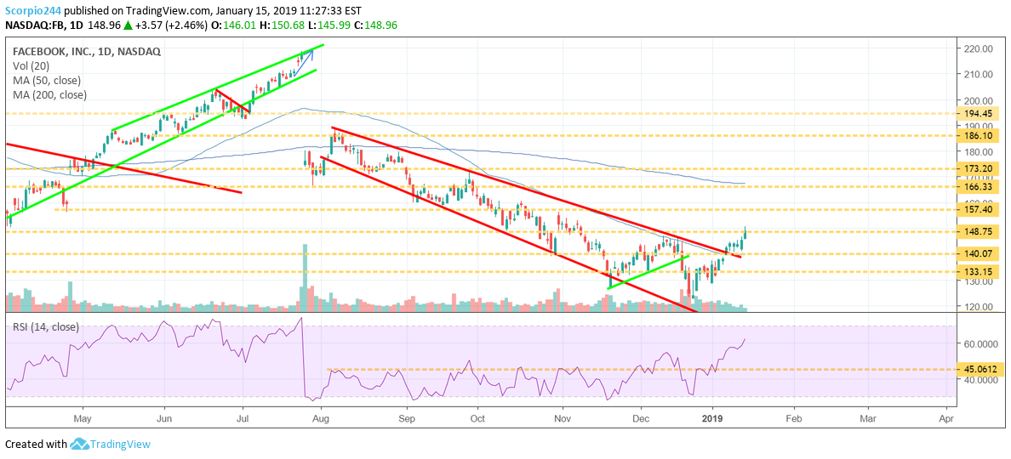Select the 140.07 price level label
Screen dimensions: 1011x459
pos(979,253)
